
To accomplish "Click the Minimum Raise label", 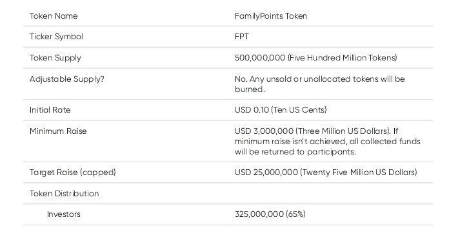I will point(58,131).
